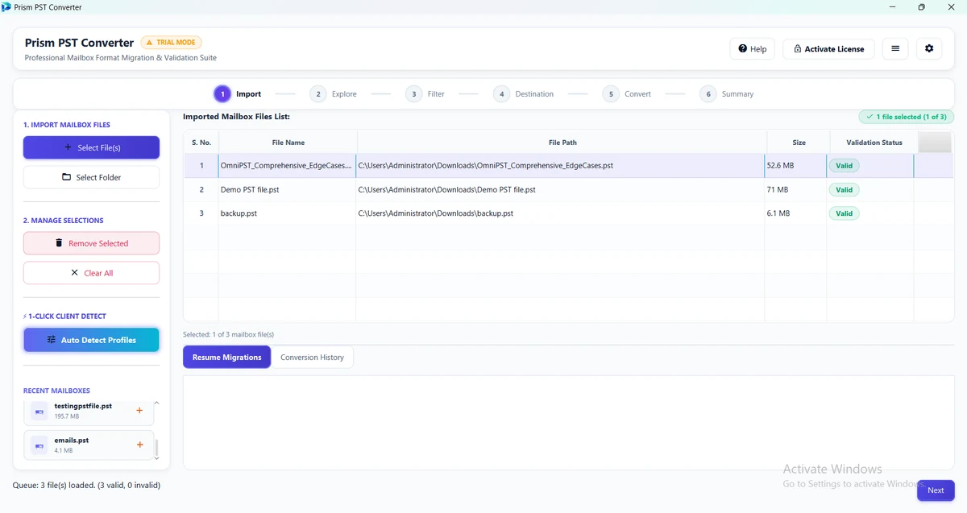Go to step 6 Summary
The height and width of the screenshot is (513, 967).
727,94
